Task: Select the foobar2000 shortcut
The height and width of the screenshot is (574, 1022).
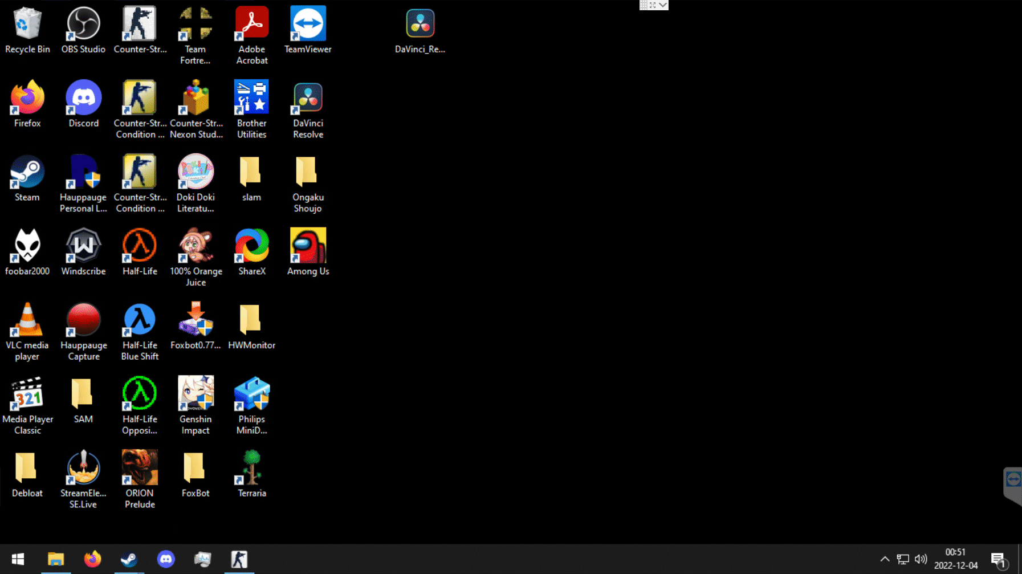Action: tap(27, 253)
